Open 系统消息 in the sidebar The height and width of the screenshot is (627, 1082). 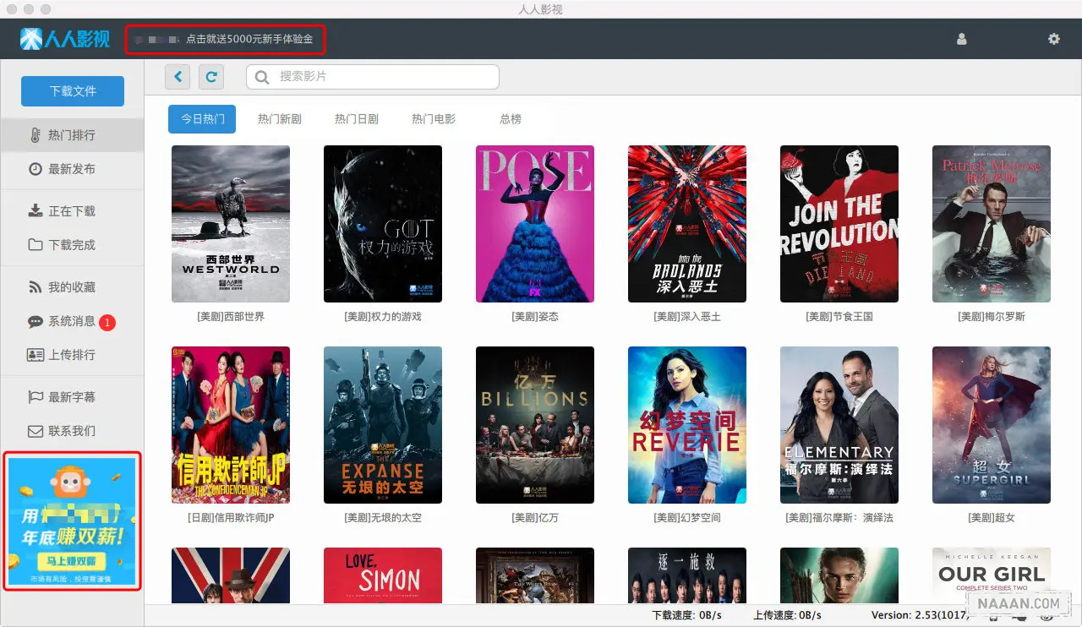pos(72,321)
